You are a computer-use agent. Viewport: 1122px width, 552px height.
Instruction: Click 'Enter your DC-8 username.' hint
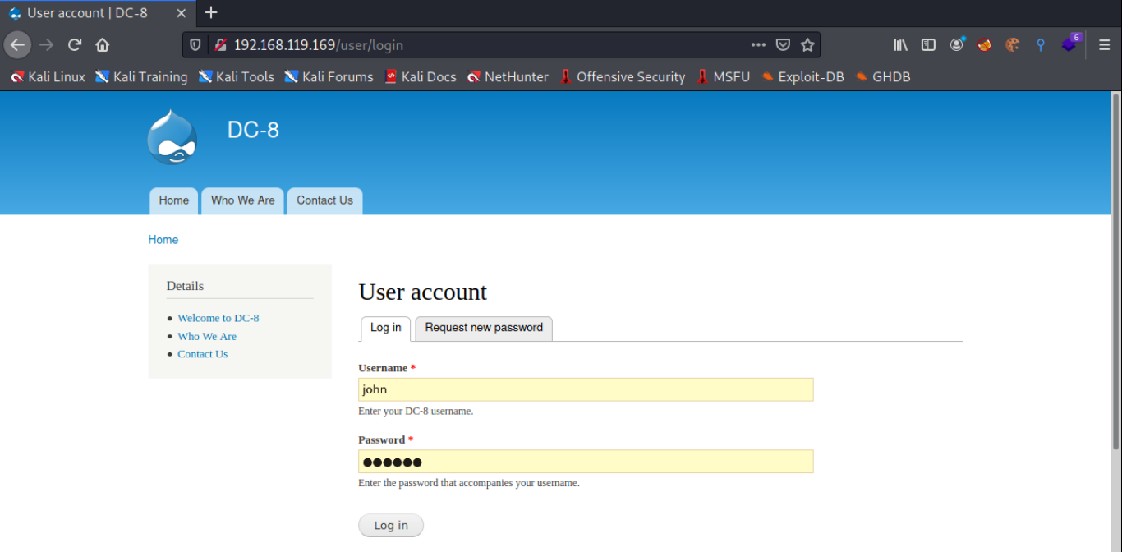(x=416, y=411)
